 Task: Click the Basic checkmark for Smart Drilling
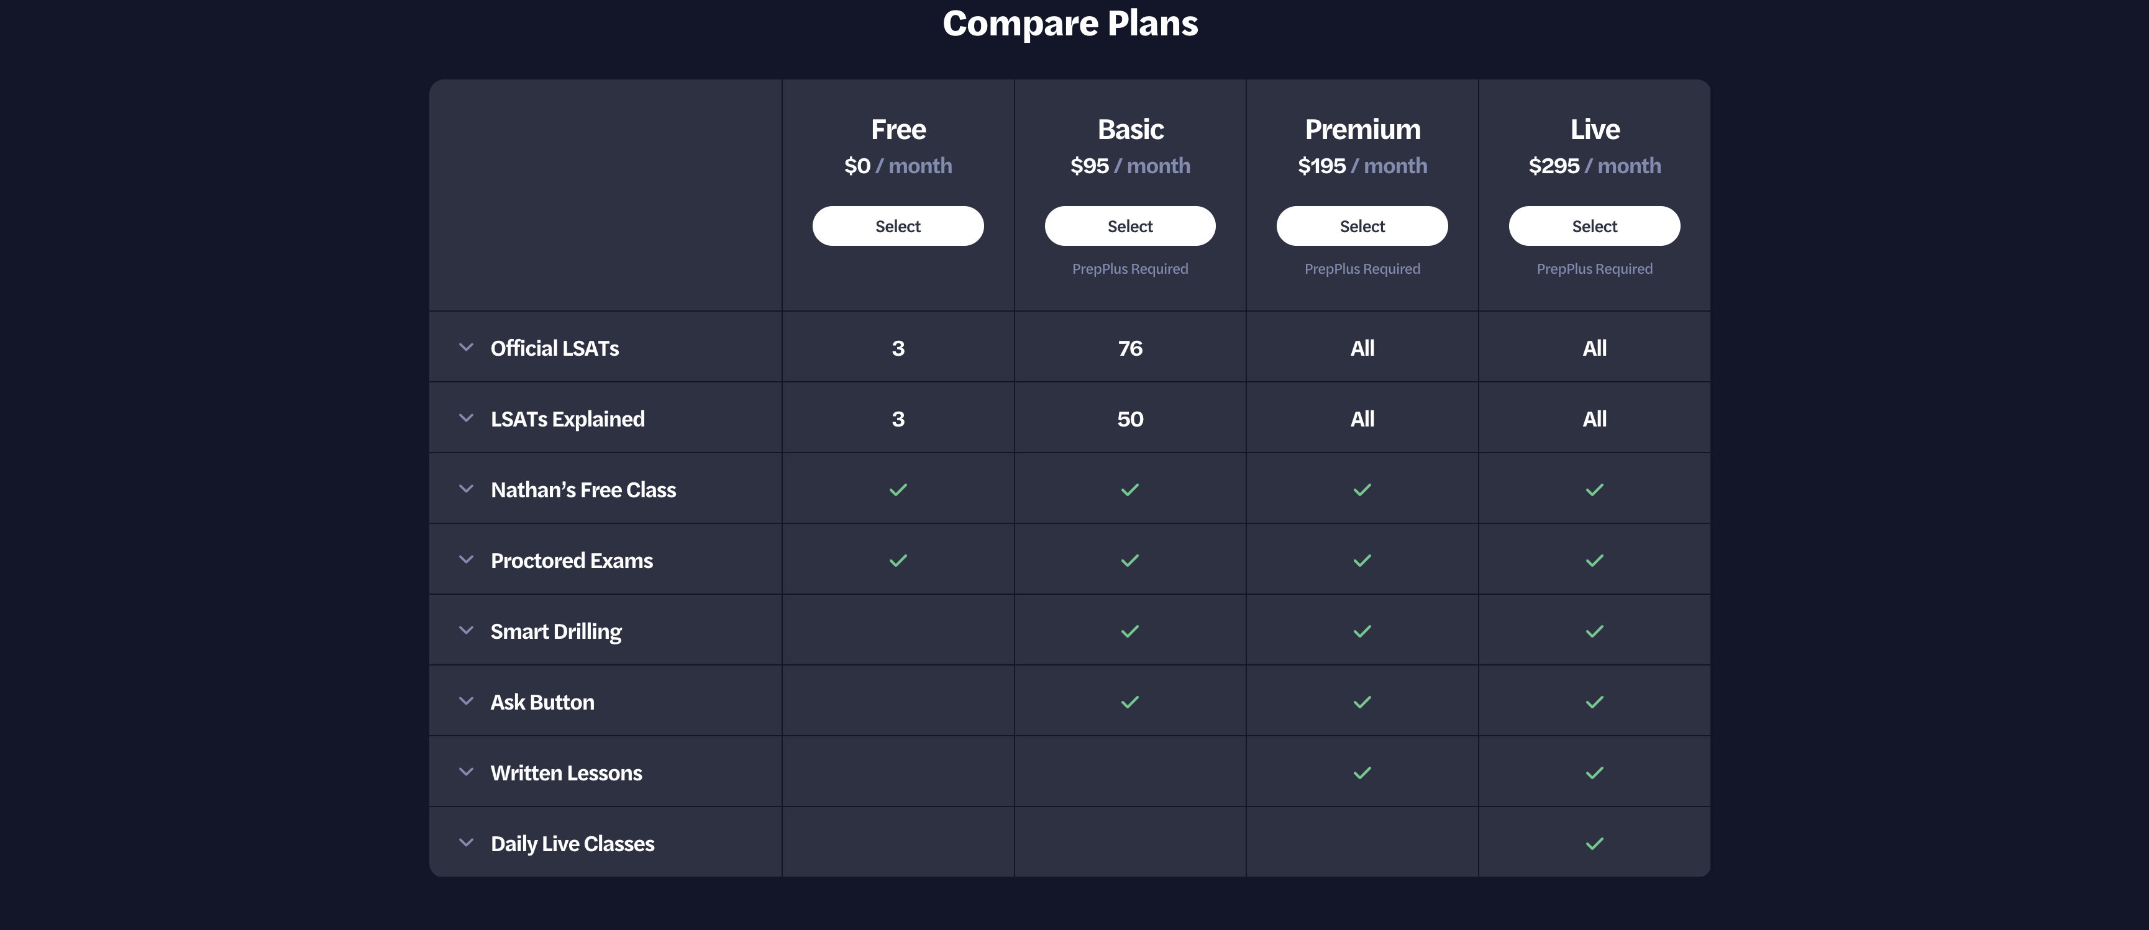1129,631
